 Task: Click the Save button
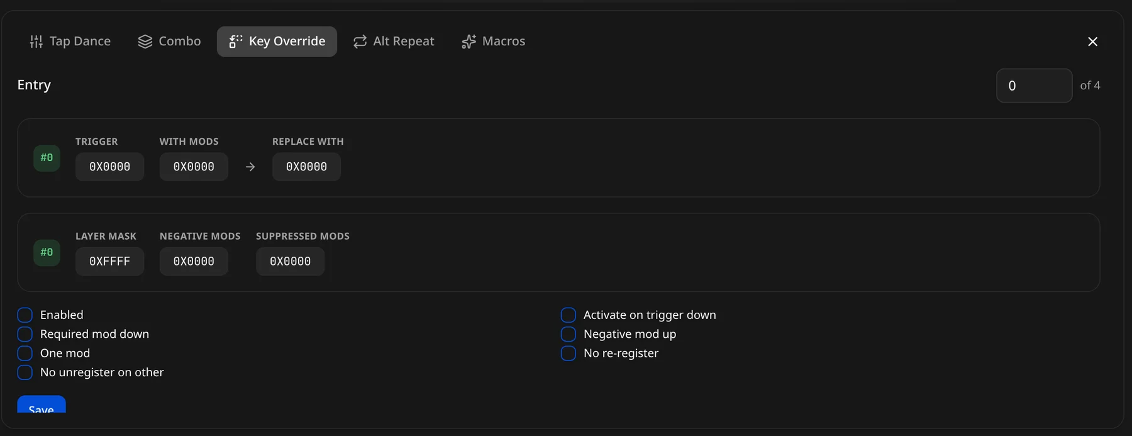(42, 405)
